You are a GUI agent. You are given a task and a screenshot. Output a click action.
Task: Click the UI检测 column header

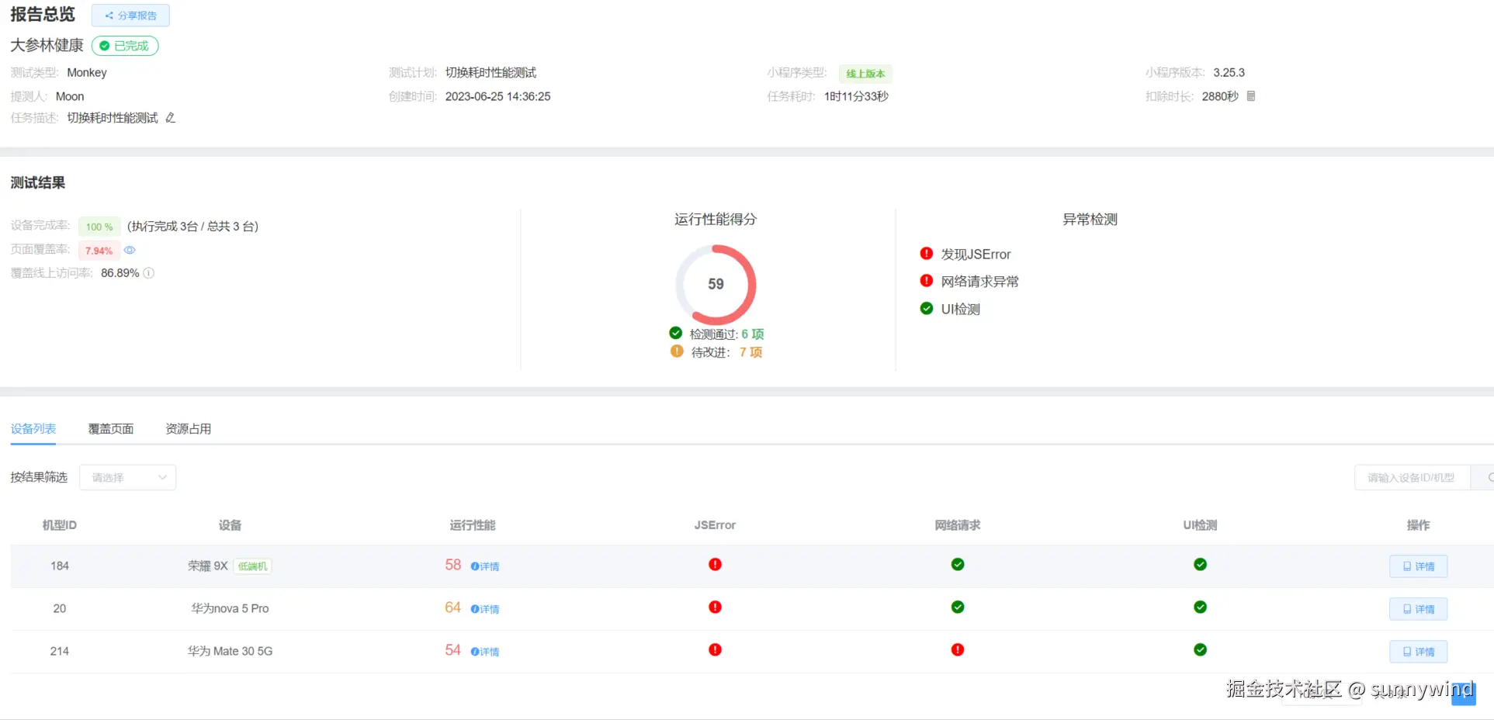pyautogui.click(x=1200, y=525)
